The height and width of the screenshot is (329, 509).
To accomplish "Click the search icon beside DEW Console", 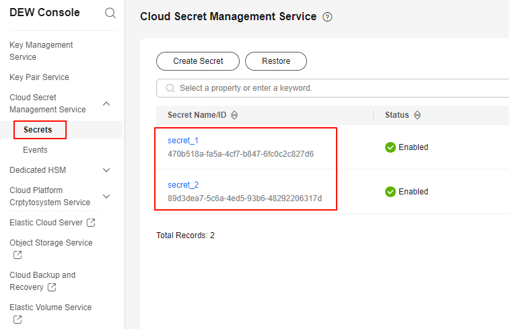I will [110, 13].
